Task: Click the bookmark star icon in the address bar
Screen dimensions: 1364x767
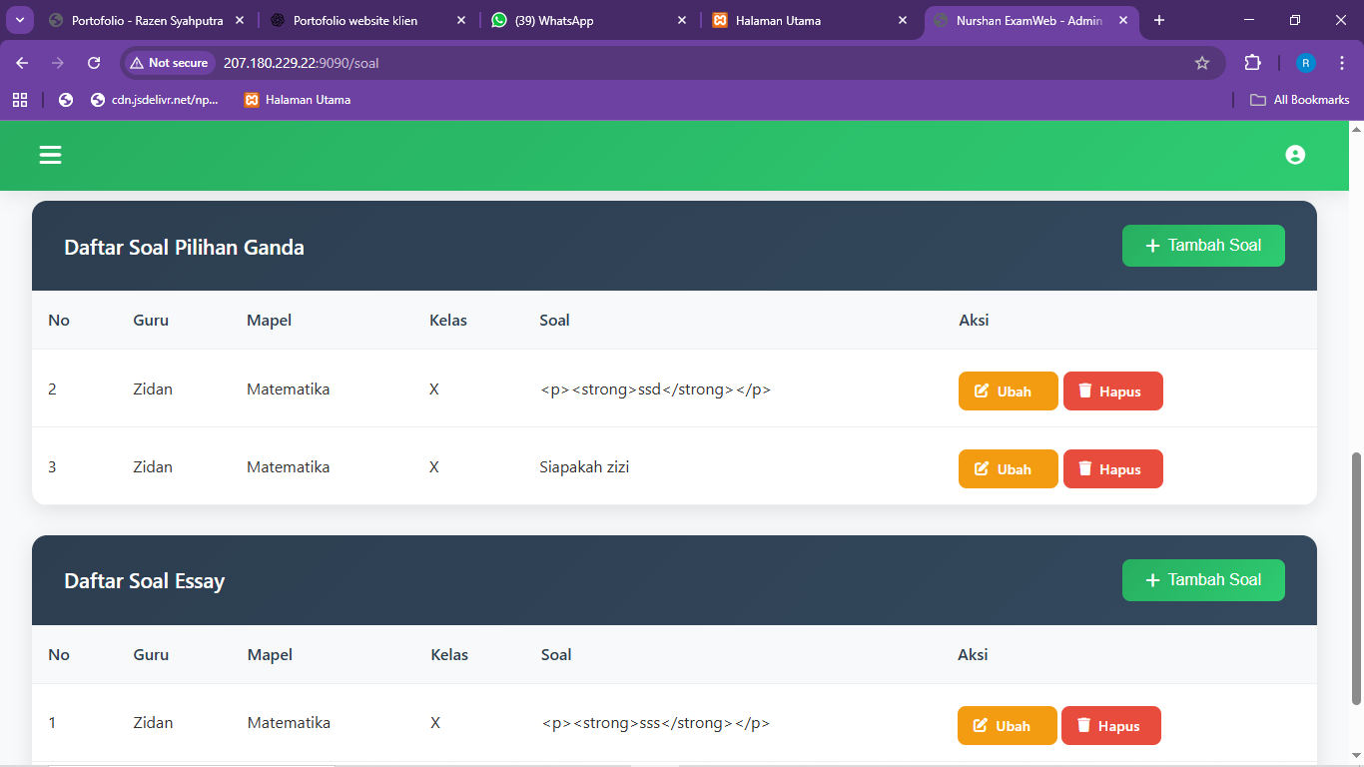Action: [1202, 62]
